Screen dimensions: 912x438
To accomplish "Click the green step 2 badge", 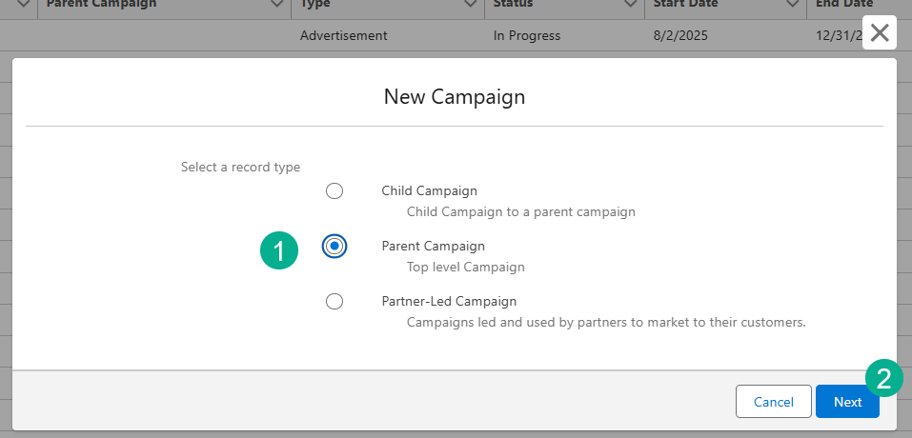I will click(883, 378).
